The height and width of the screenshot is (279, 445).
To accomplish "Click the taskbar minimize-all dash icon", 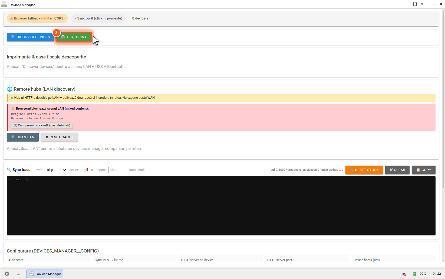I will (x=19, y=274).
